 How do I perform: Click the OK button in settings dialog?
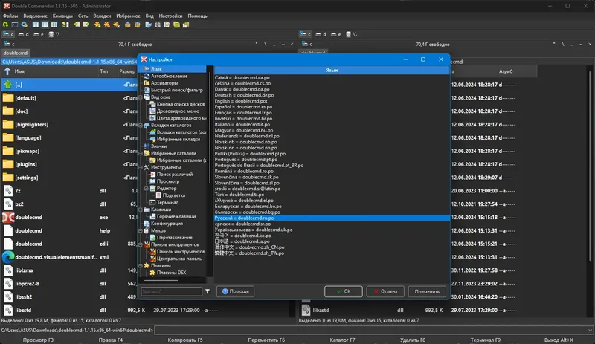(x=344, y=291)
